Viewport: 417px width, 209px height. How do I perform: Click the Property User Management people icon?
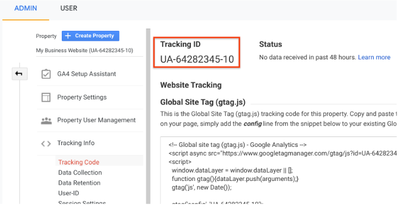(46, 120)
